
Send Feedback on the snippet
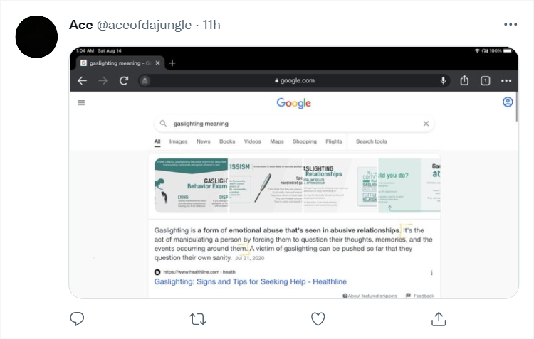[420, 296]
